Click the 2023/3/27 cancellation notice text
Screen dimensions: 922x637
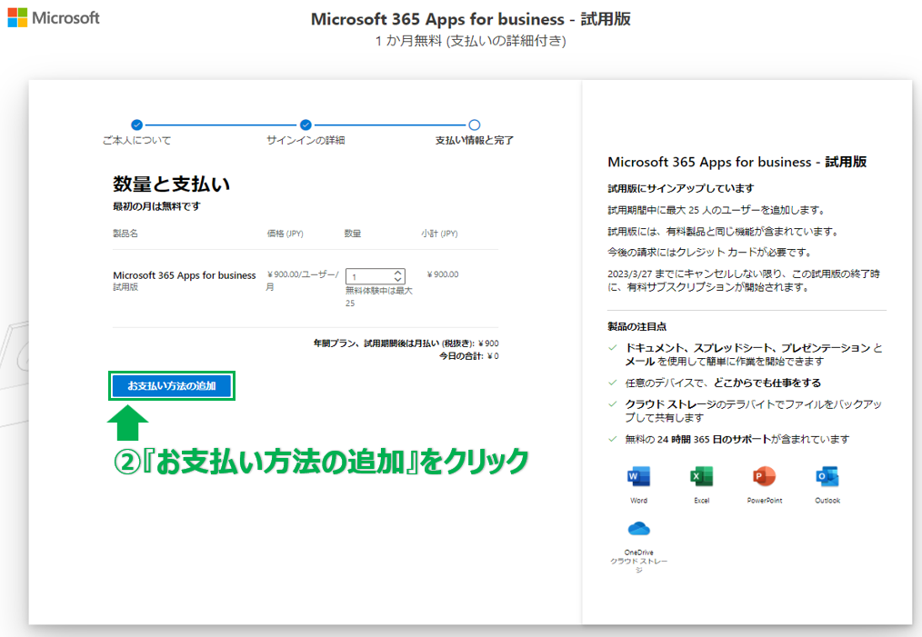[x=744, y=280]
